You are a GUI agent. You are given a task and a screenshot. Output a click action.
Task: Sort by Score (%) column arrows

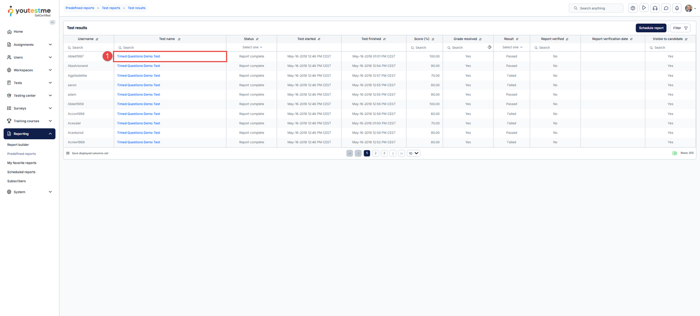[x=433, y=39]
